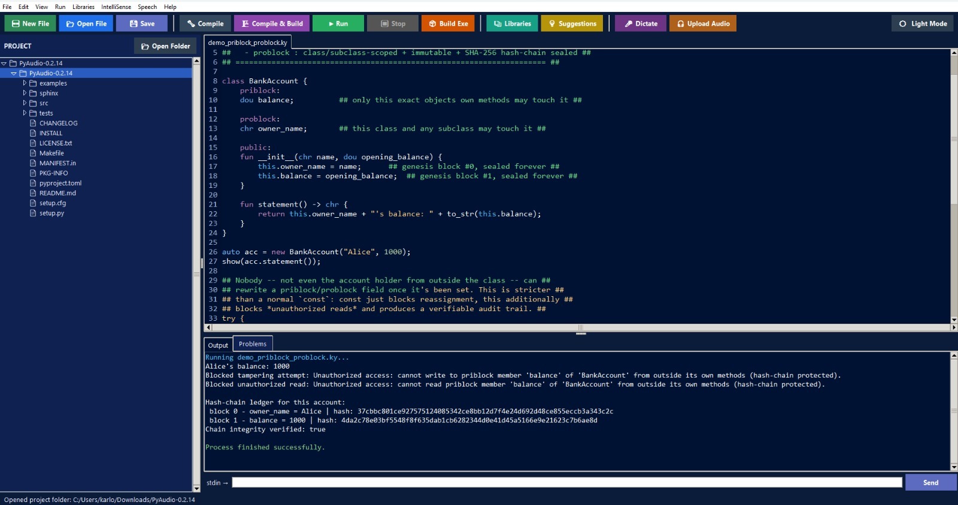Click the PROJECT panel header label
Viewport: 958px width, 505px height.
[18, 46]
